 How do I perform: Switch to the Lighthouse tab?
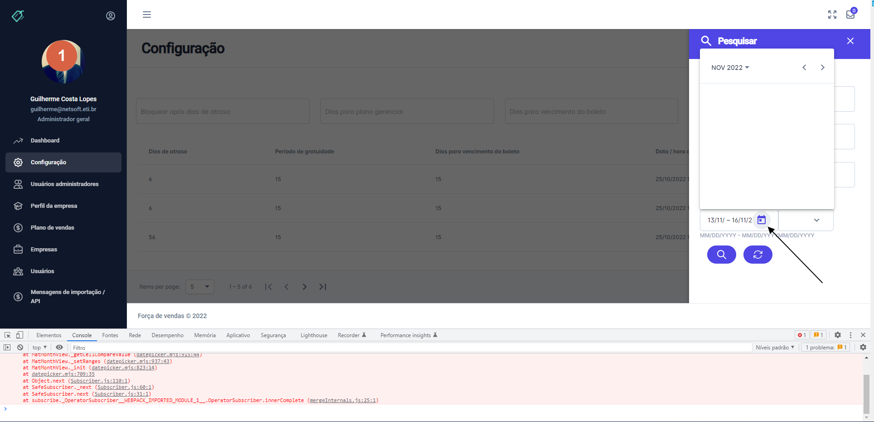point(314,335)
